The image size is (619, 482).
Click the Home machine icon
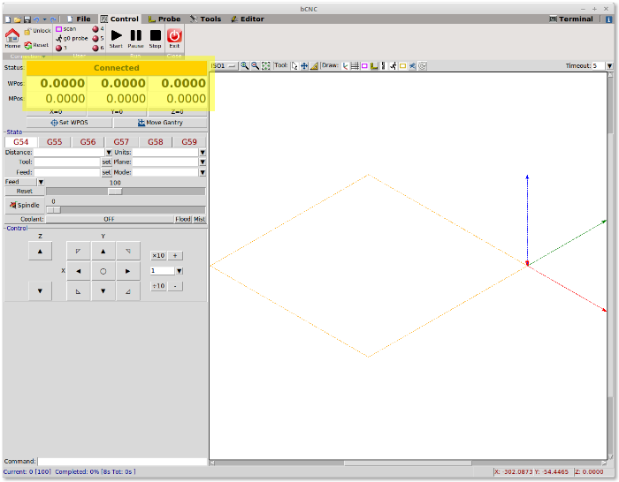coord(12,36)
